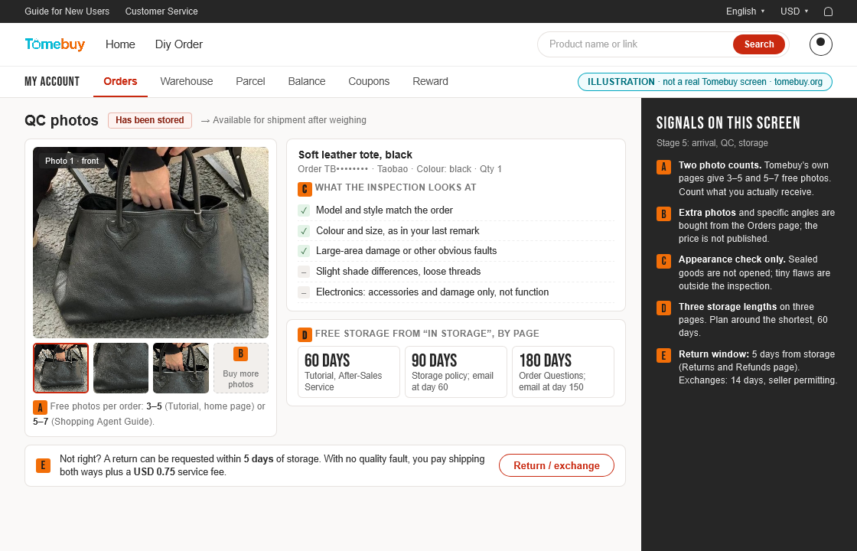The image size is (857, 551).
Task: Click dash mark beside Slight shade differences
Action: coord(304,272)
